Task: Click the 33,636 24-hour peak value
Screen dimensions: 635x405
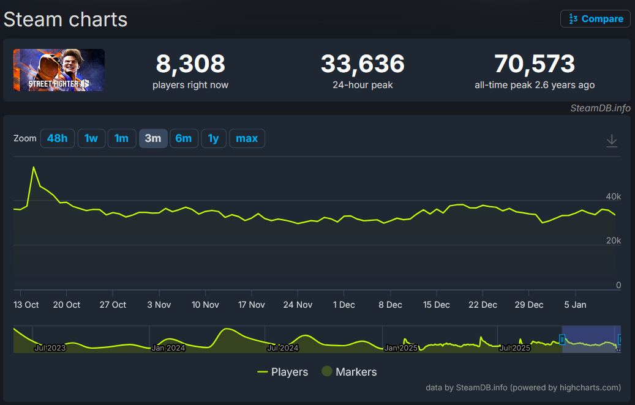Action: [363, 64]
